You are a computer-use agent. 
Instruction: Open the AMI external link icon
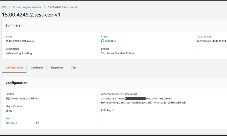point(38,123)
